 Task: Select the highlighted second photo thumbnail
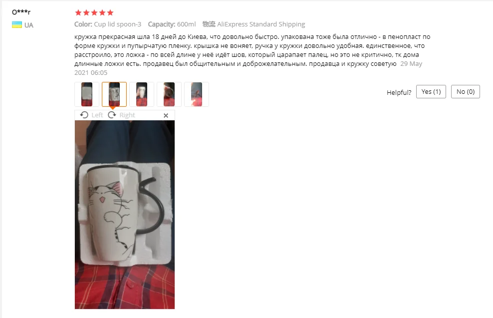[114, 94]
